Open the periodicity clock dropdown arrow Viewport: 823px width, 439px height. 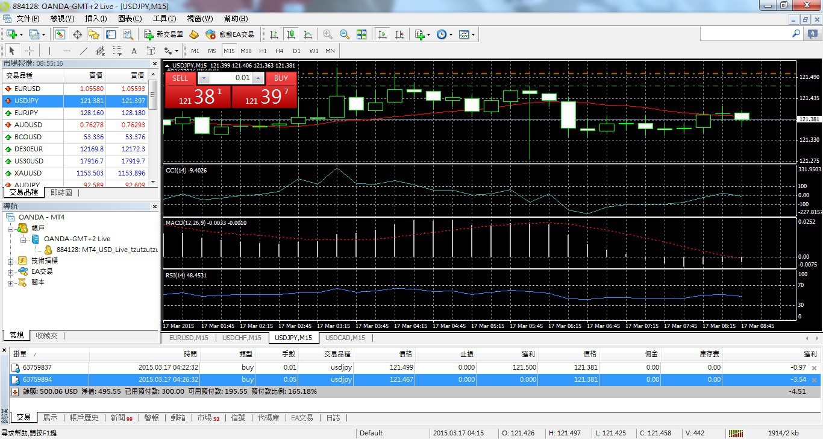coord(451,35)
